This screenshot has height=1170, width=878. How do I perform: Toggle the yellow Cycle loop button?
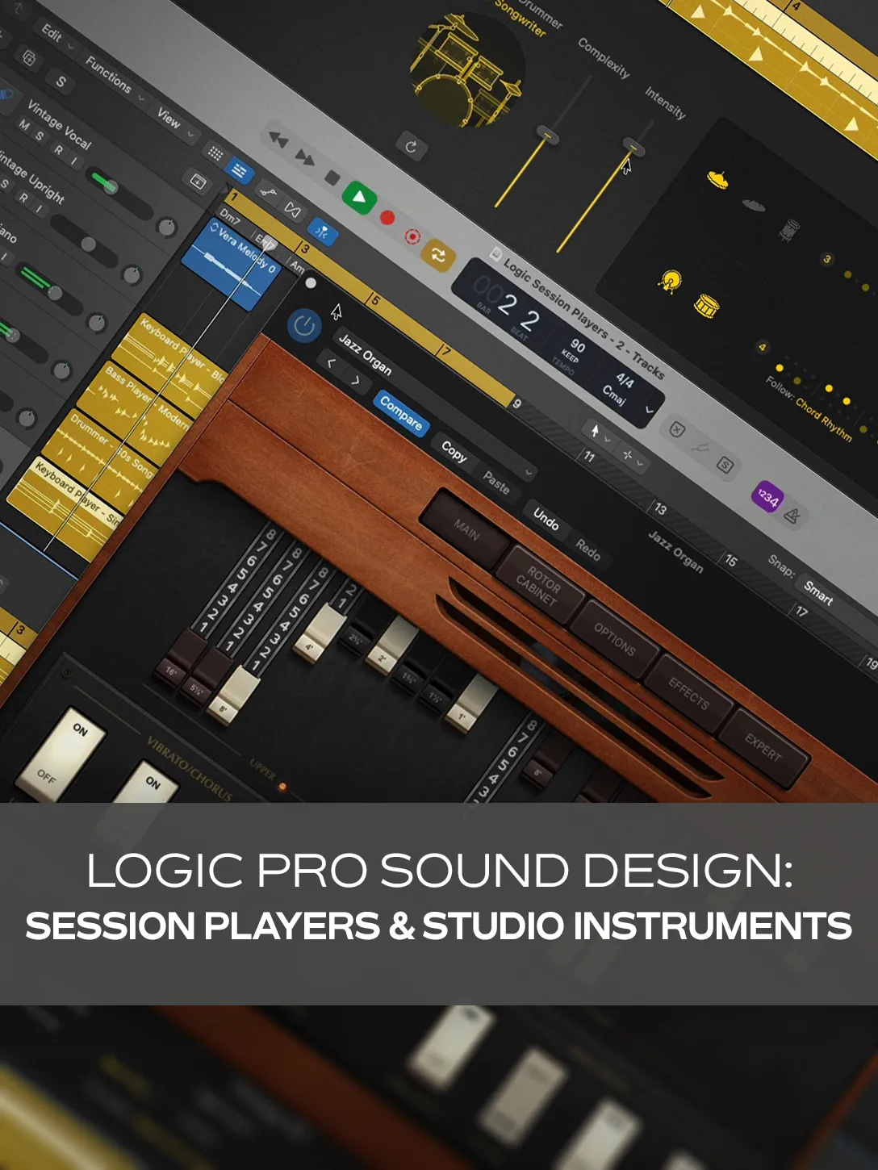(438, 257)
